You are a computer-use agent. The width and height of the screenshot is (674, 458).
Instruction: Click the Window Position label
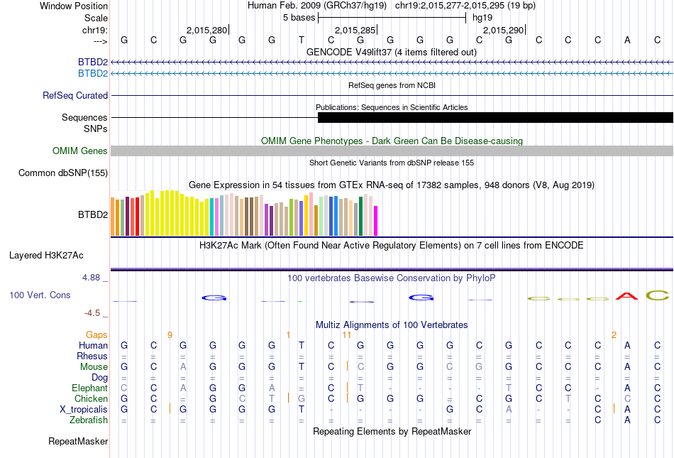point(74,6)
